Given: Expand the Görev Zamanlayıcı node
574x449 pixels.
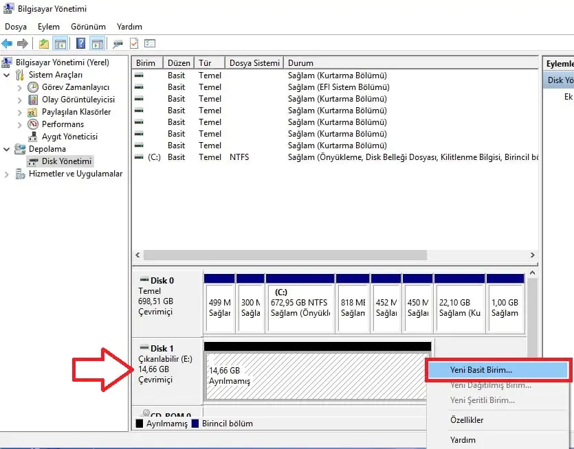Looking at the screenshot, I should 19,87.
